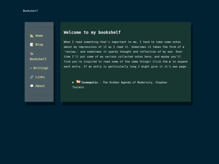
Task: Click the Welcome to my bookshelf heading
Action: tap(92, 32)
